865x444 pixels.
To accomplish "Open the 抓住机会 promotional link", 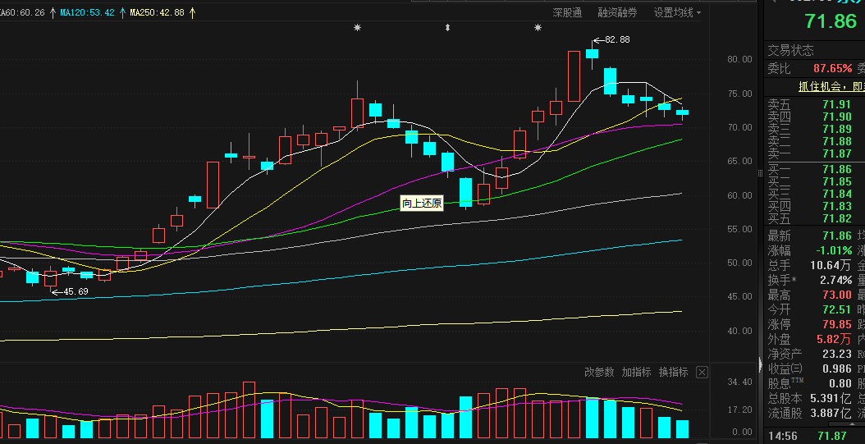I will click(831, 86).
